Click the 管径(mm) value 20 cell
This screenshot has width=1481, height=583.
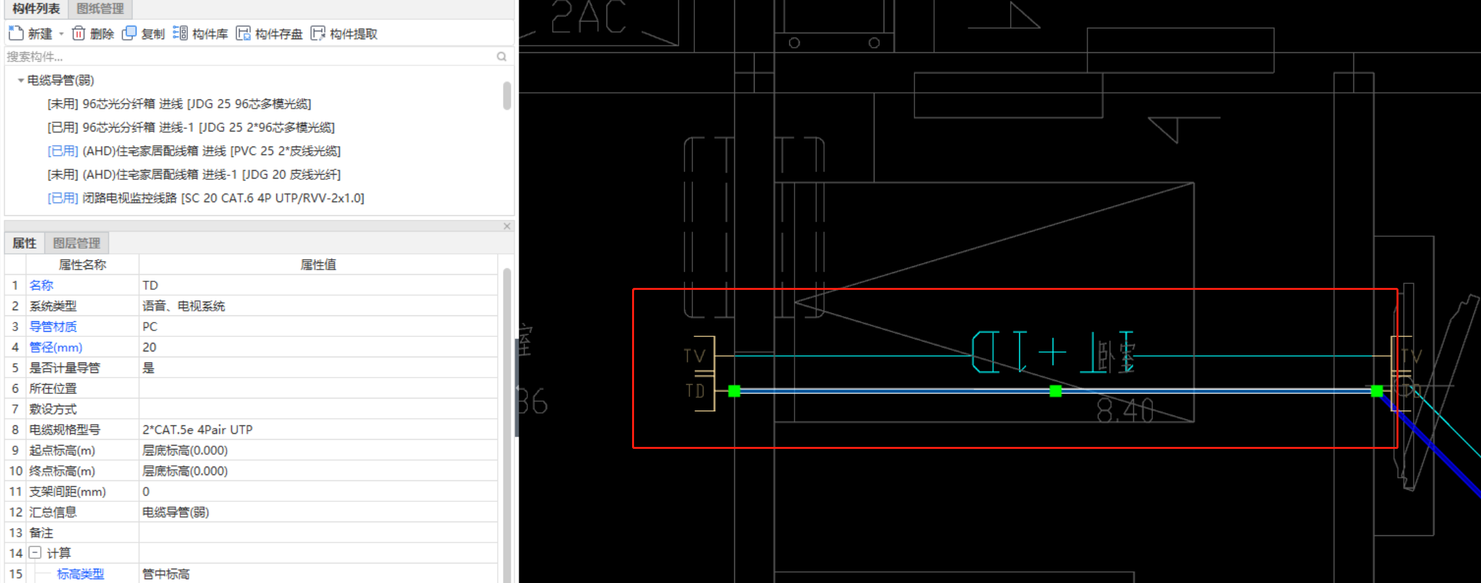[x=318, y=347]
